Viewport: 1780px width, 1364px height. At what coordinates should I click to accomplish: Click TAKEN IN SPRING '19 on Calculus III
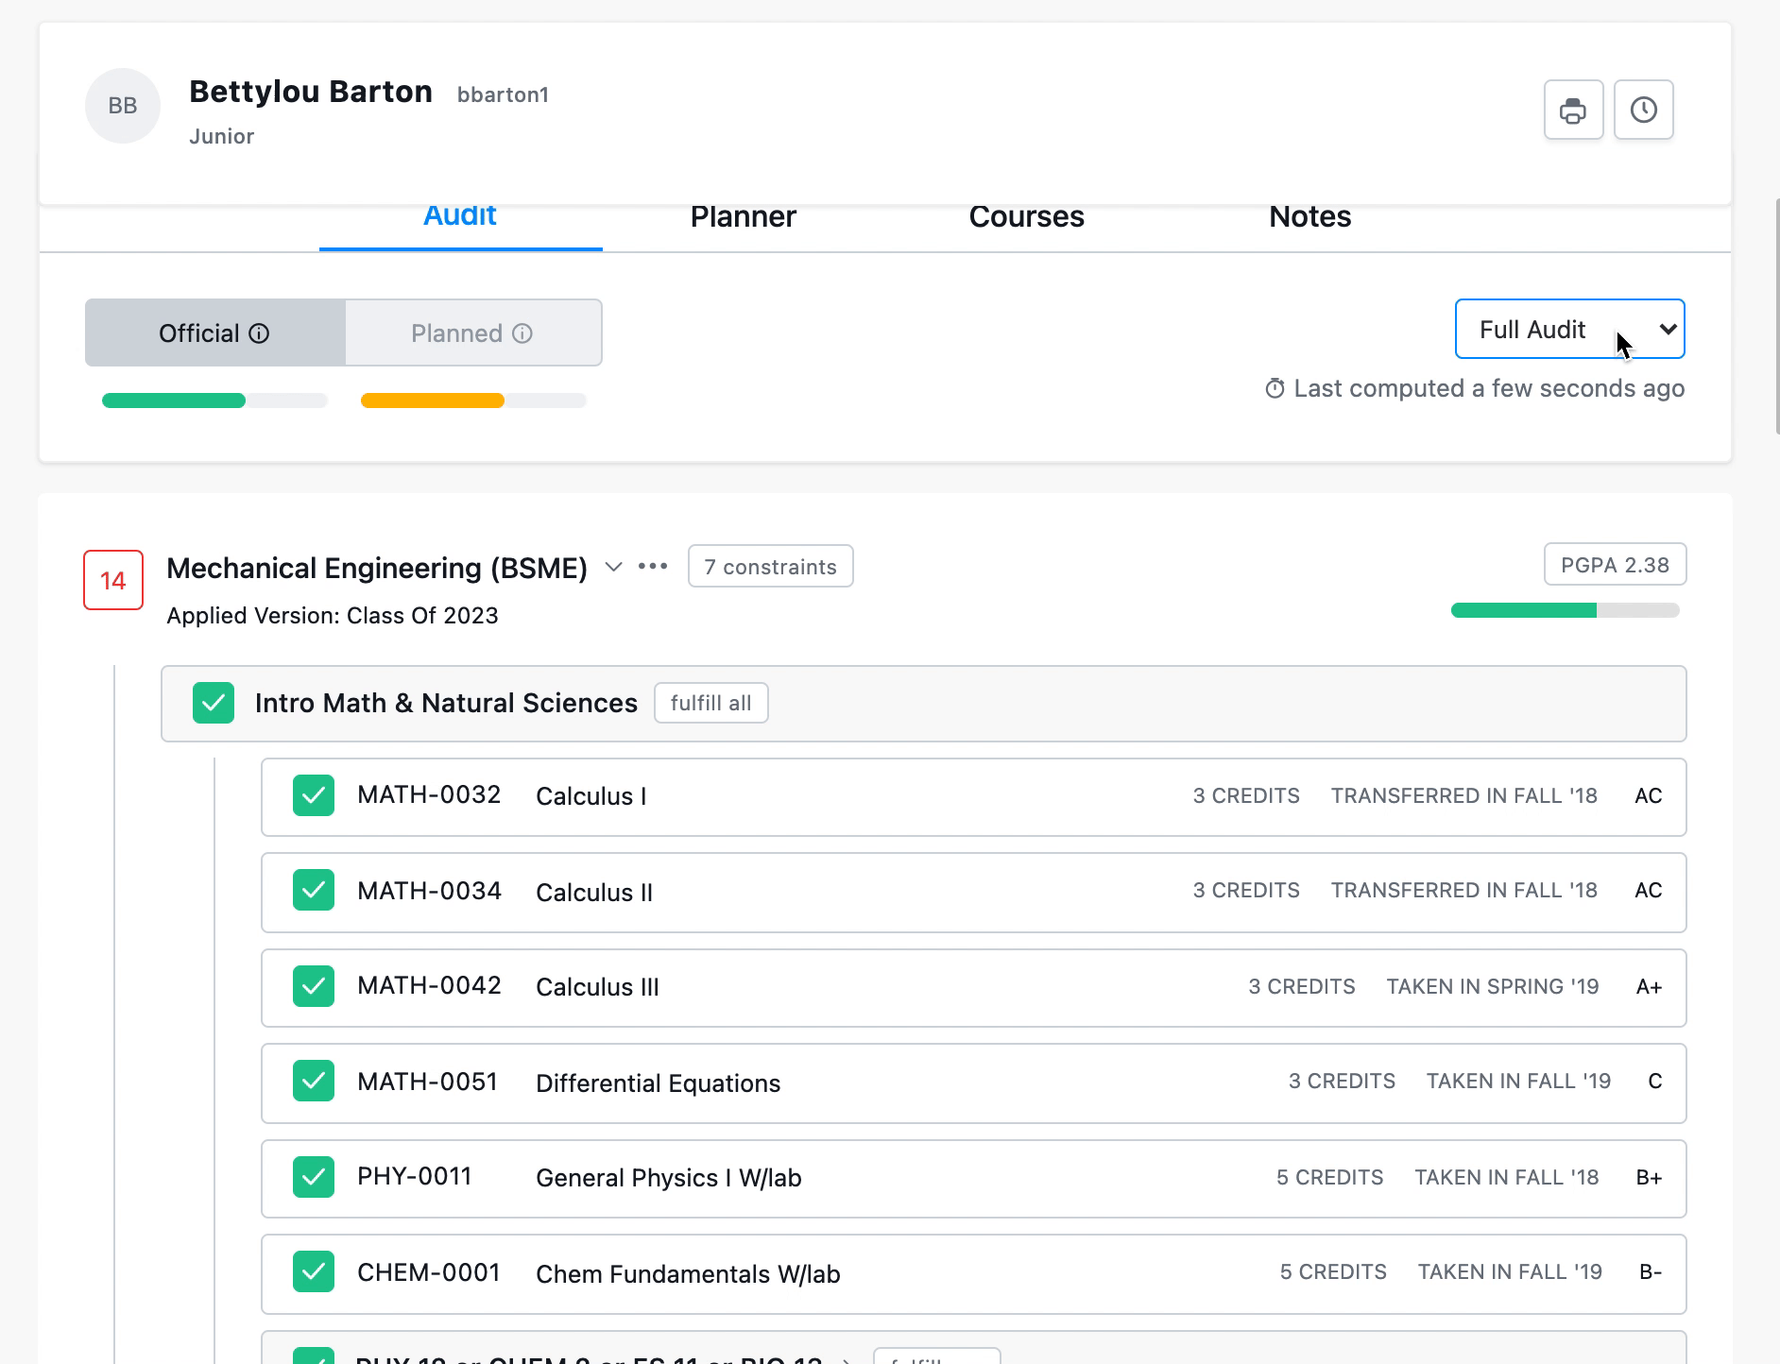pos(1493,986)
